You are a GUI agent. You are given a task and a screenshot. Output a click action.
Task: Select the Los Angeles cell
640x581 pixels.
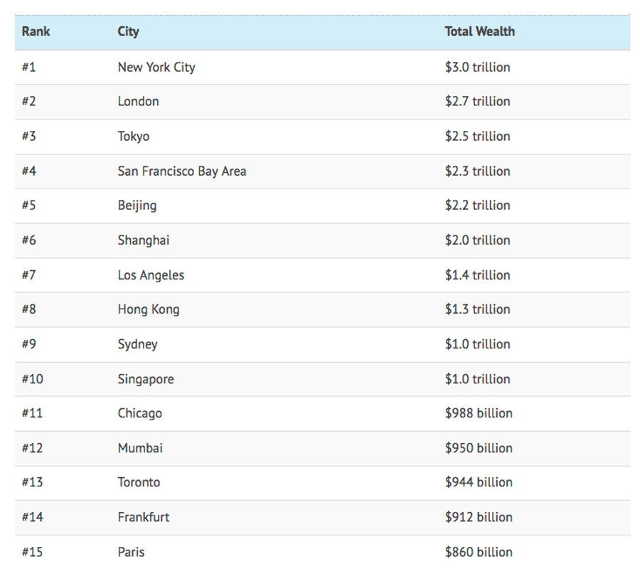click(151, 275)
